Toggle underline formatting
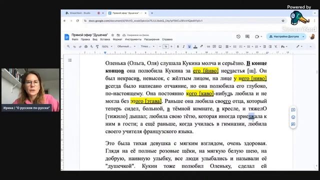320x180 pixels. coord(189,46)
